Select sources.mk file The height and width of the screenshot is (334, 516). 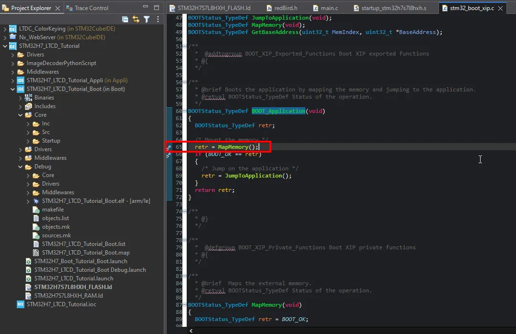(56, 235)
